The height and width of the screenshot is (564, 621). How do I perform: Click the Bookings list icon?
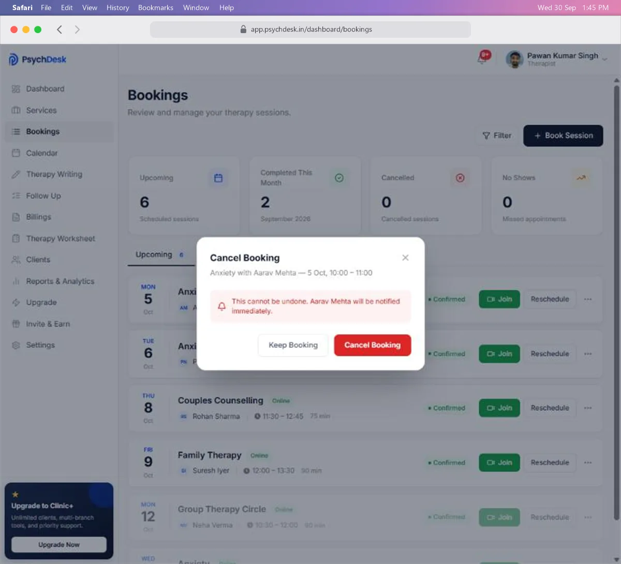click(16, 131)
